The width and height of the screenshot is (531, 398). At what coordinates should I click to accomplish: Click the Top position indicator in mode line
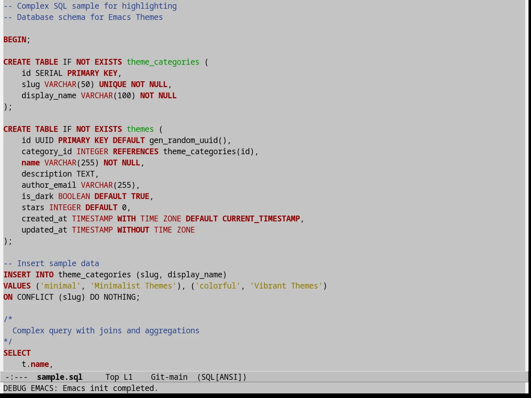(112, 377)
